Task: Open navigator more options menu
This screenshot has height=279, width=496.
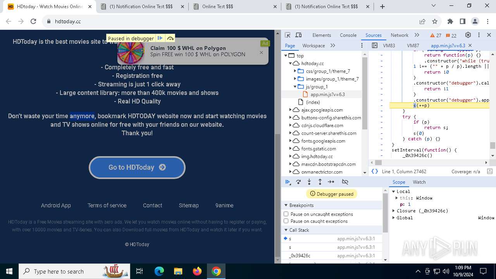Action: pos(362,45)
